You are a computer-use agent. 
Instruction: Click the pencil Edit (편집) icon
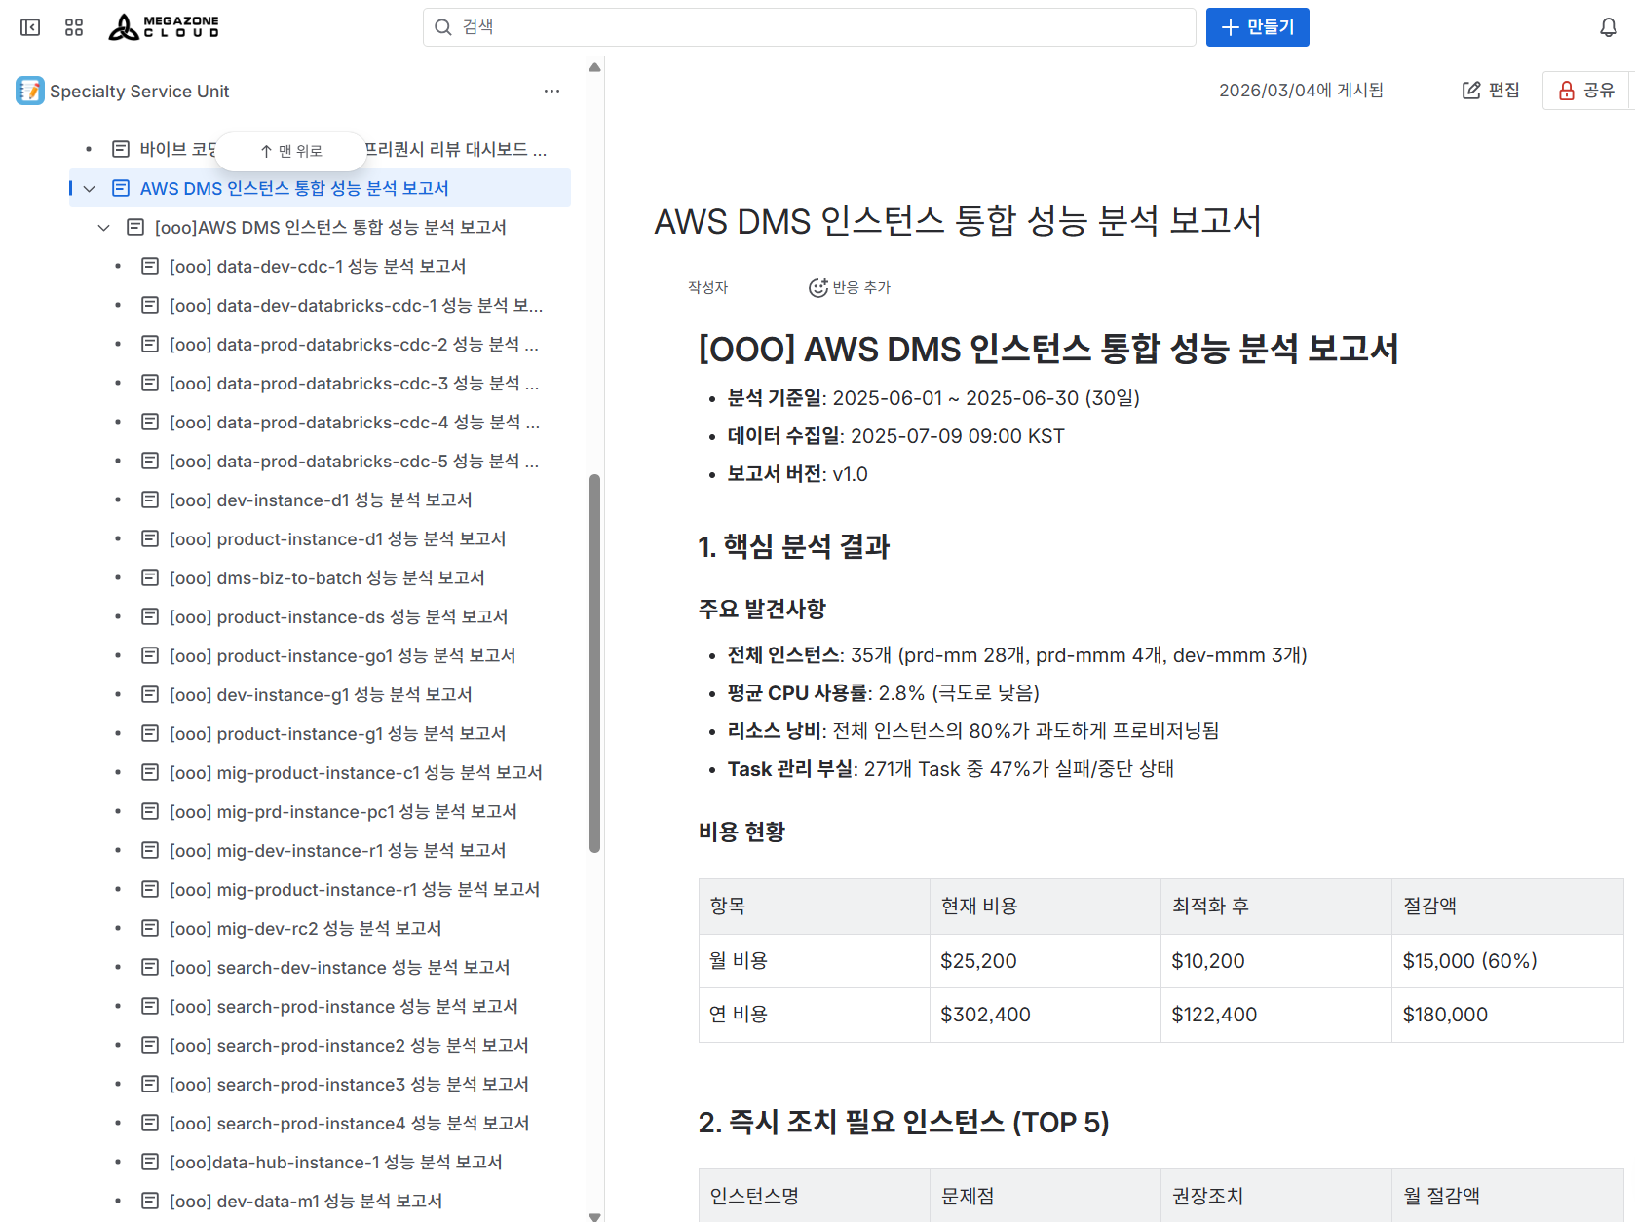(x=1471, y=91)
